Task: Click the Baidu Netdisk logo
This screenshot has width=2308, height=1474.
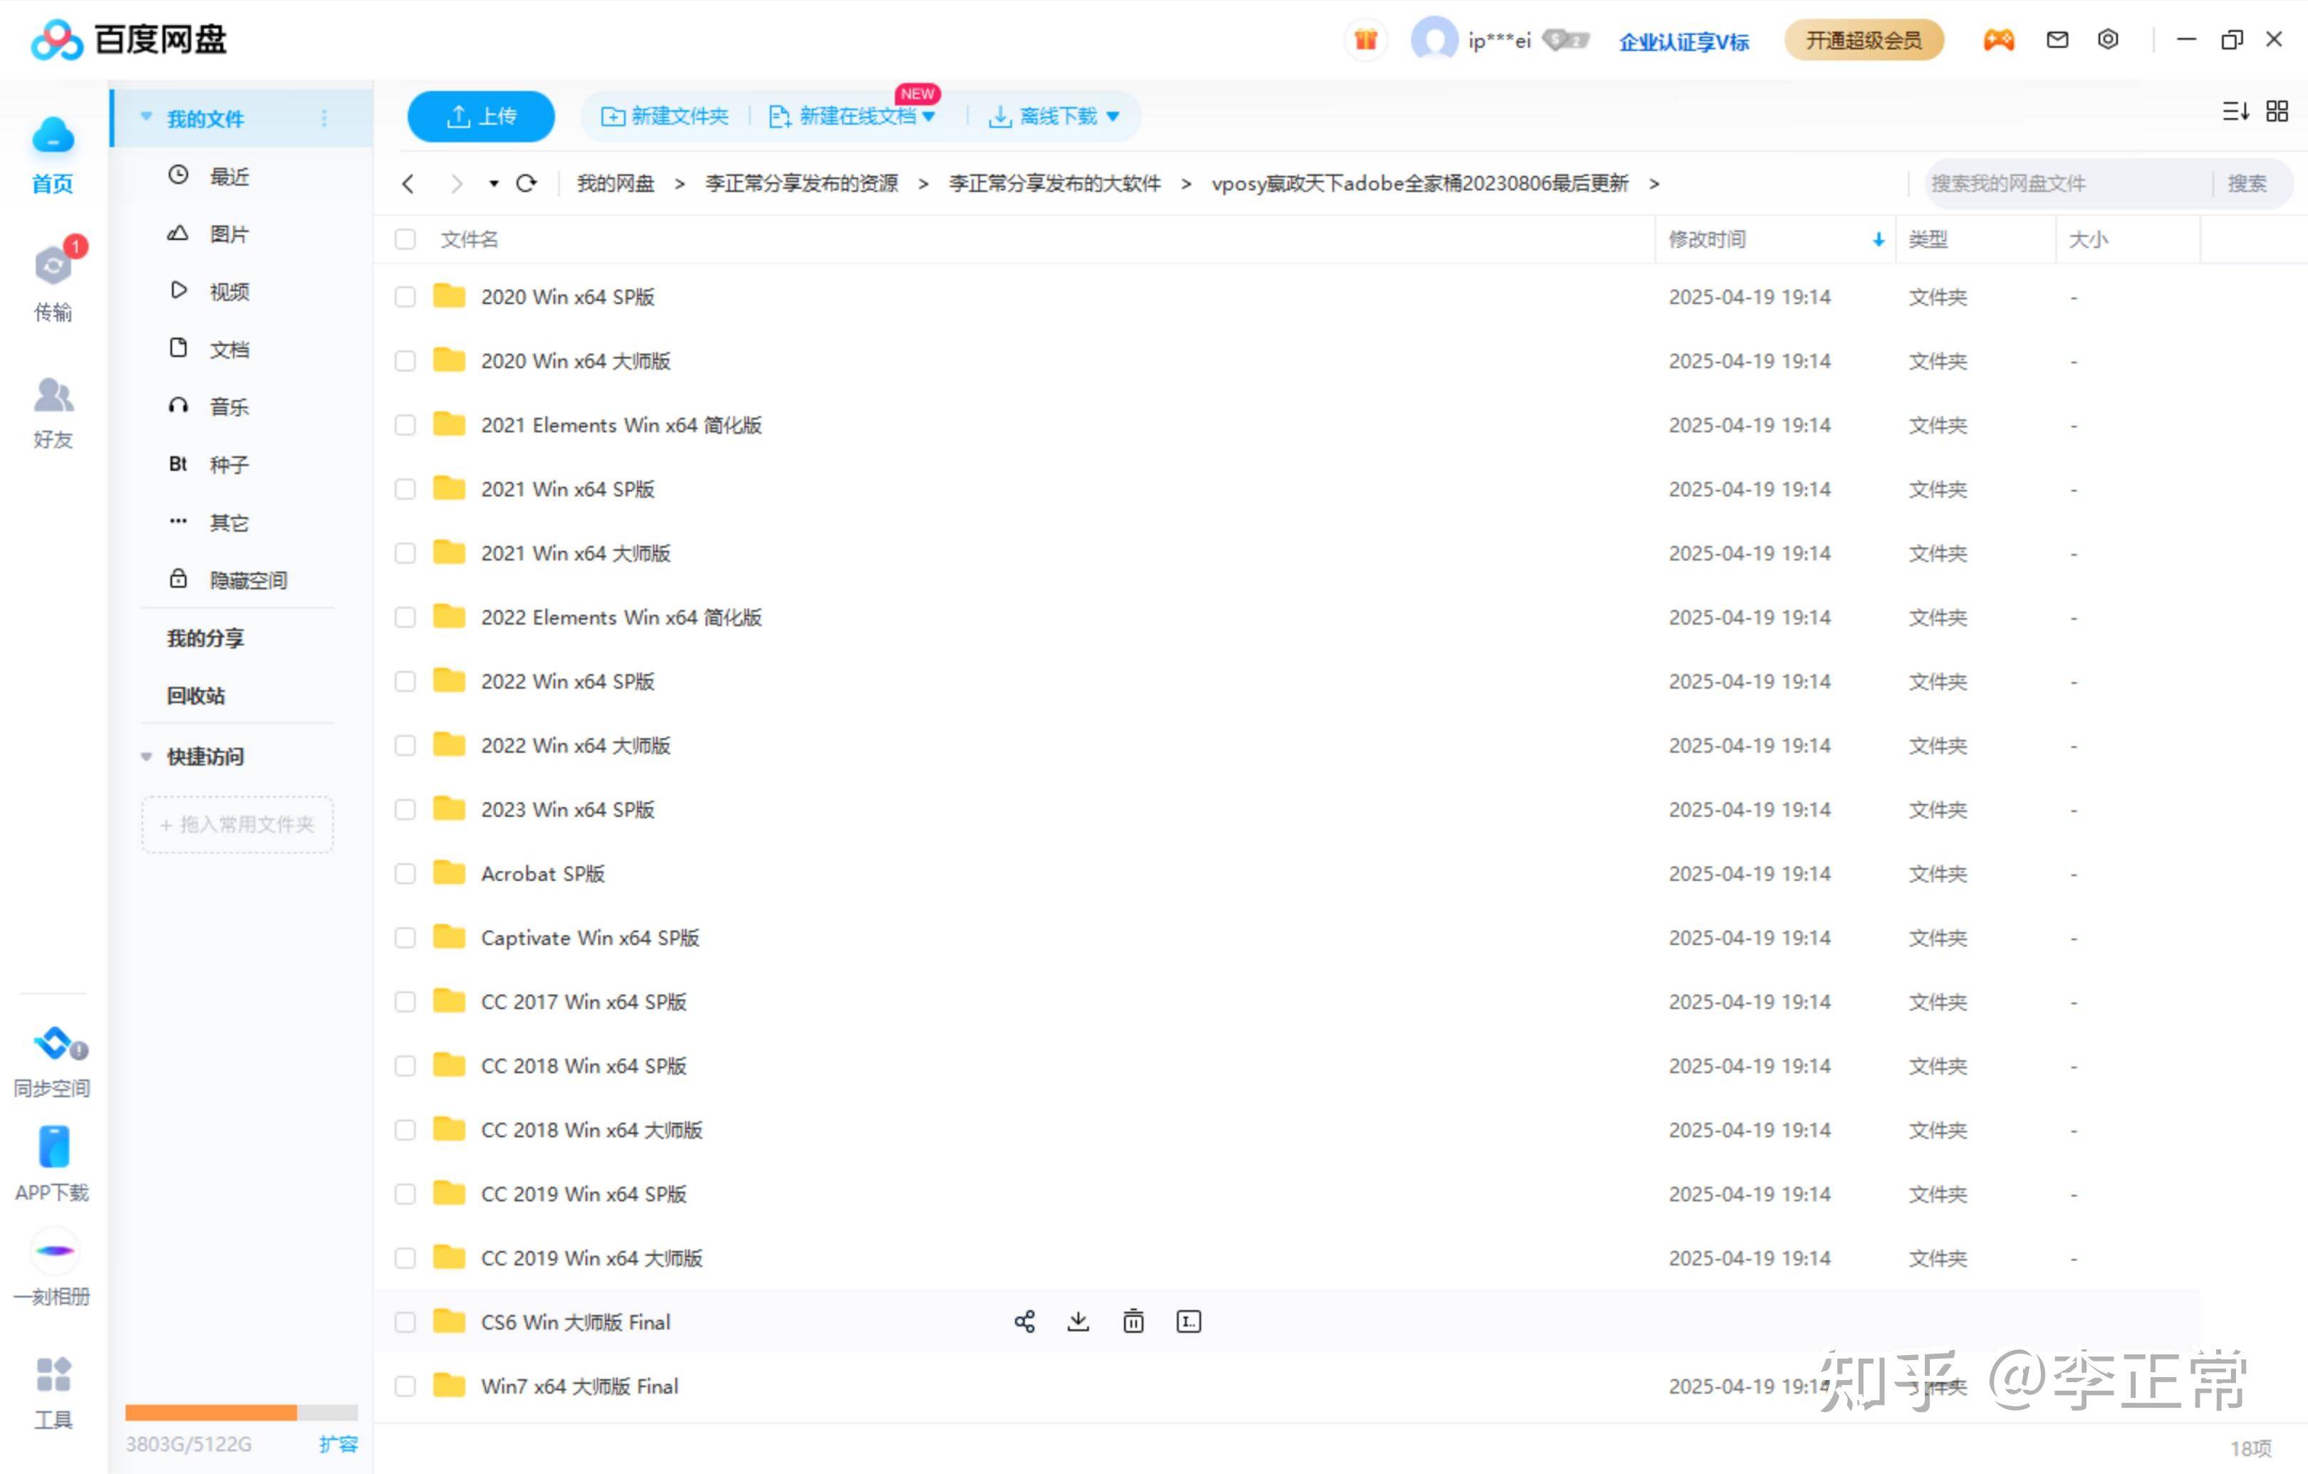Action: click(128, 39)
